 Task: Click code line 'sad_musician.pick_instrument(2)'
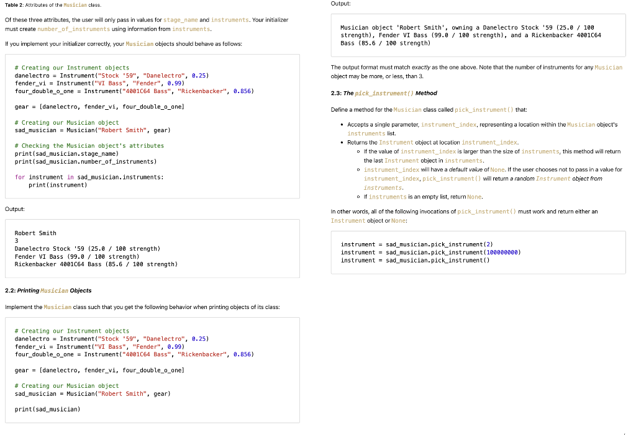click(417, 244)
